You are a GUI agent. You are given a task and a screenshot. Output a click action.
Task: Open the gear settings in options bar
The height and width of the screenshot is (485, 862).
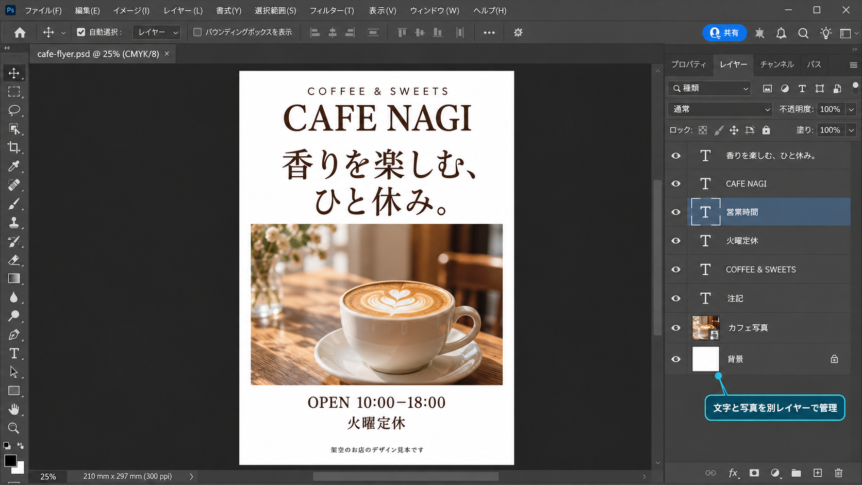(518, 32)
